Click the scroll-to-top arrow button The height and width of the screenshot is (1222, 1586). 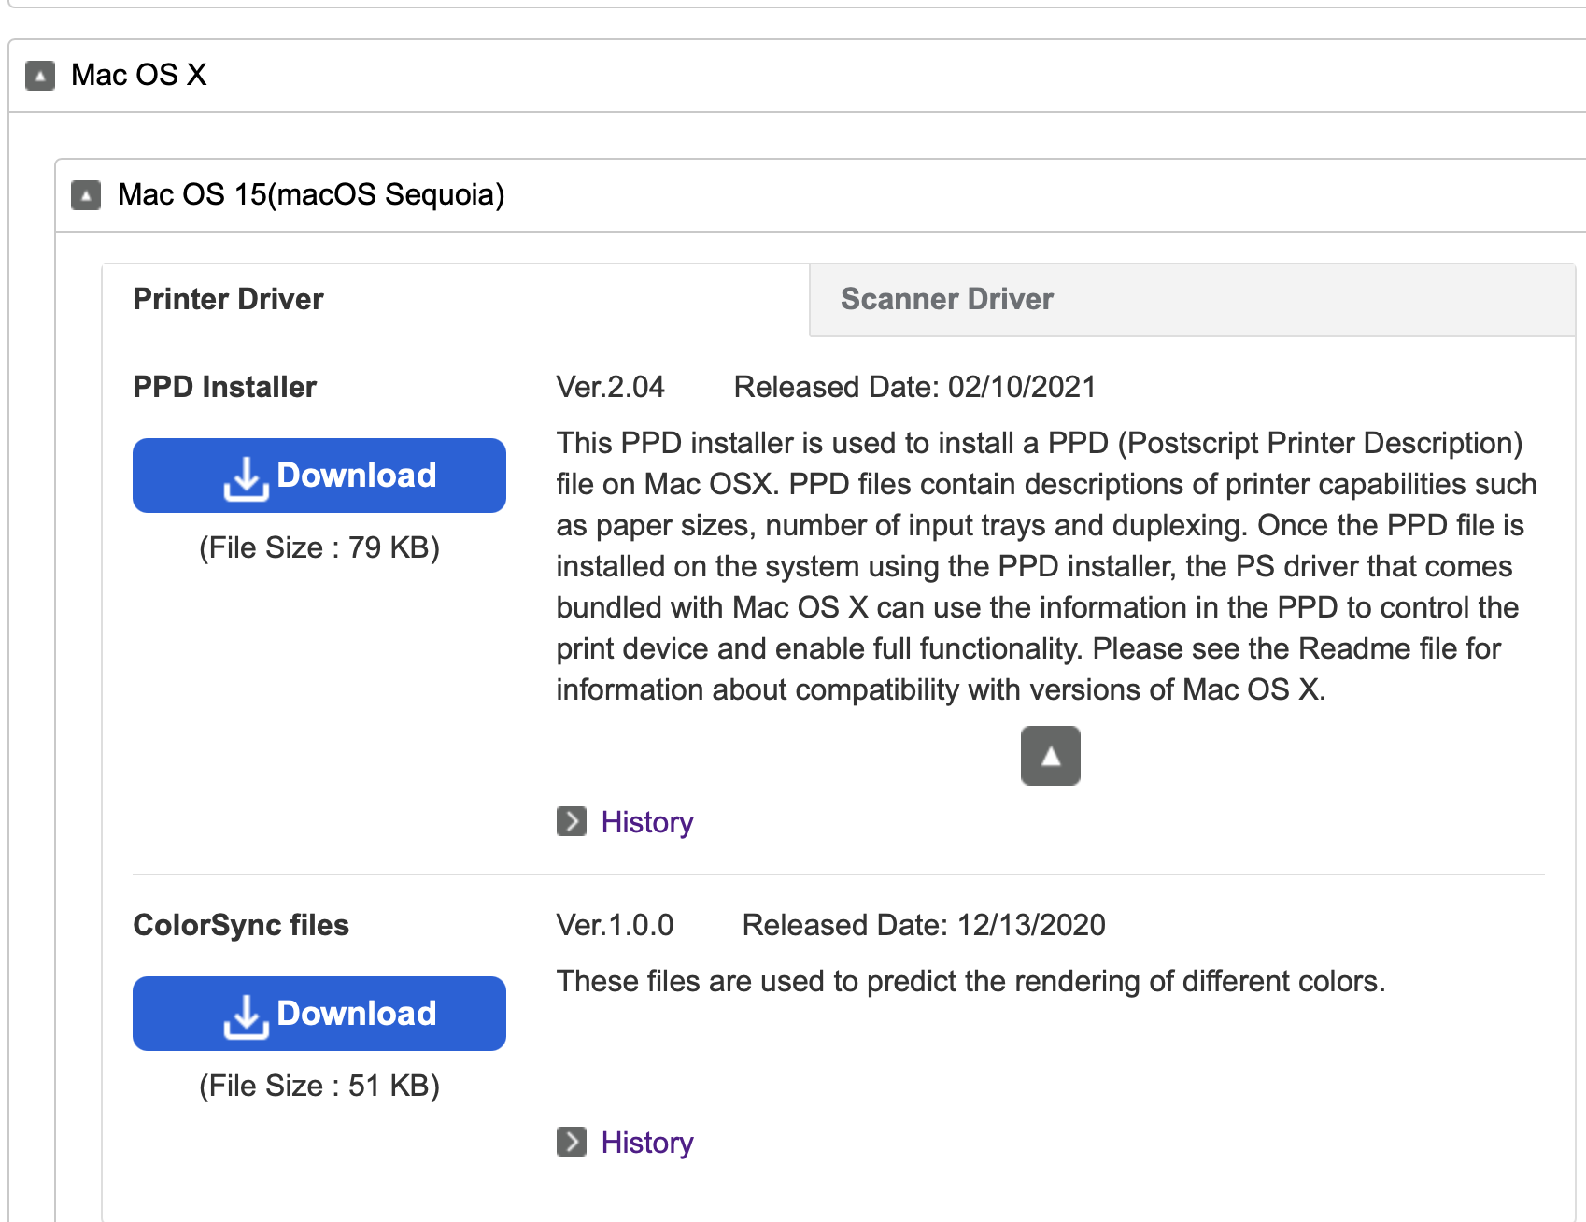[1050, 756]
